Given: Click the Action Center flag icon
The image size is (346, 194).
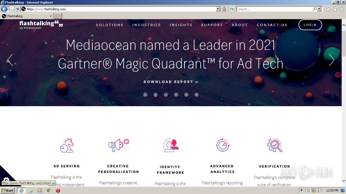Looking at the screenshot, I should [320, 190].
